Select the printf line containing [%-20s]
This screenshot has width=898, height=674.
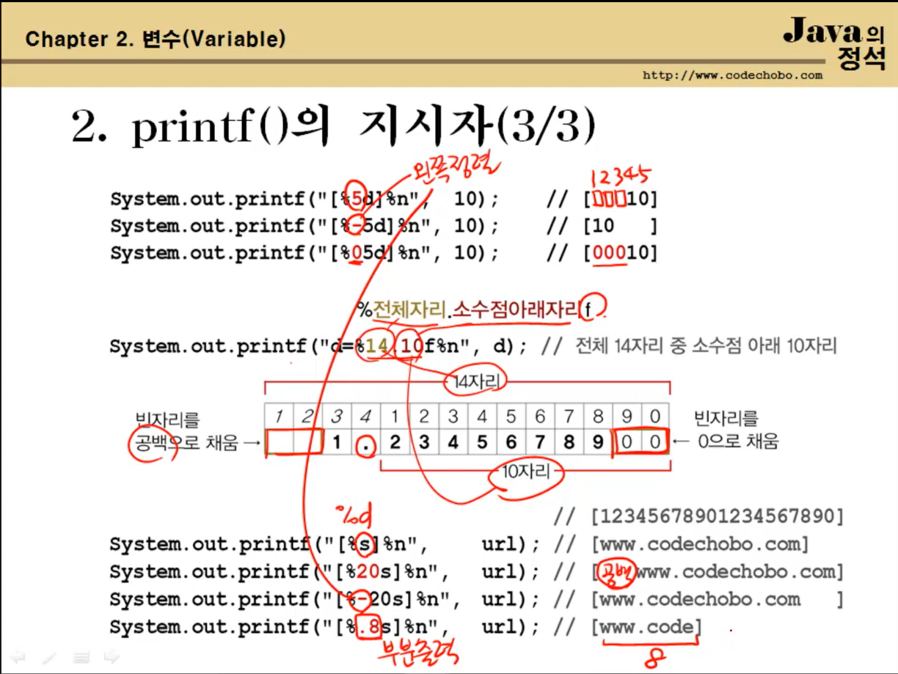point(325,599)
